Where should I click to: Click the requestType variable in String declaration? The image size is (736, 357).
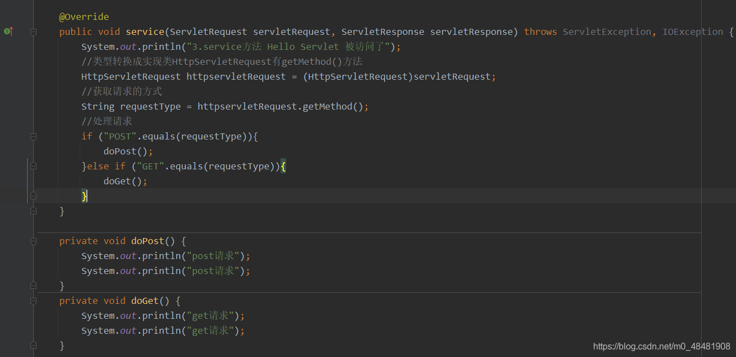click(x=151, y=106)
